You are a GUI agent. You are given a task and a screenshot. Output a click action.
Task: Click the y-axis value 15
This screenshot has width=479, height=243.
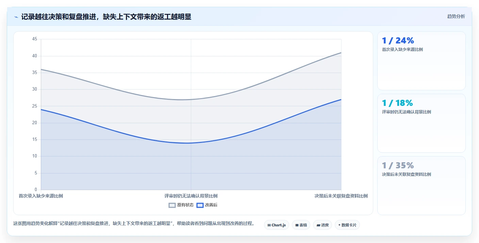[x=35, y=139]
